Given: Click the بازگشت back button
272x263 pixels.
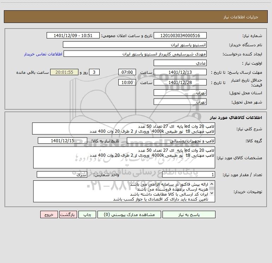Looking at the screenshot, I should (x=68, y=214).
